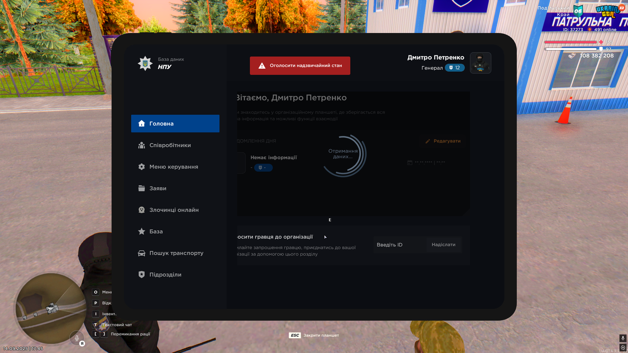The height and width of the screenshot is (353, 628).
Task: Click the red Оголосити надзвичайний стан button
Action: tap(300, 66)
